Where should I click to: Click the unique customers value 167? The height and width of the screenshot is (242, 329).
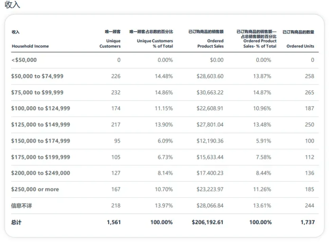(116, 189)
